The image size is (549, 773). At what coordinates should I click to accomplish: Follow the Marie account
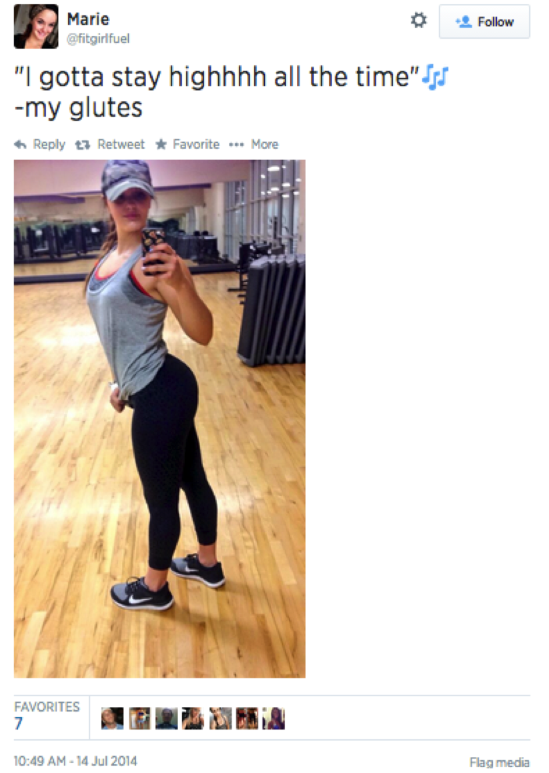point(484,22)
